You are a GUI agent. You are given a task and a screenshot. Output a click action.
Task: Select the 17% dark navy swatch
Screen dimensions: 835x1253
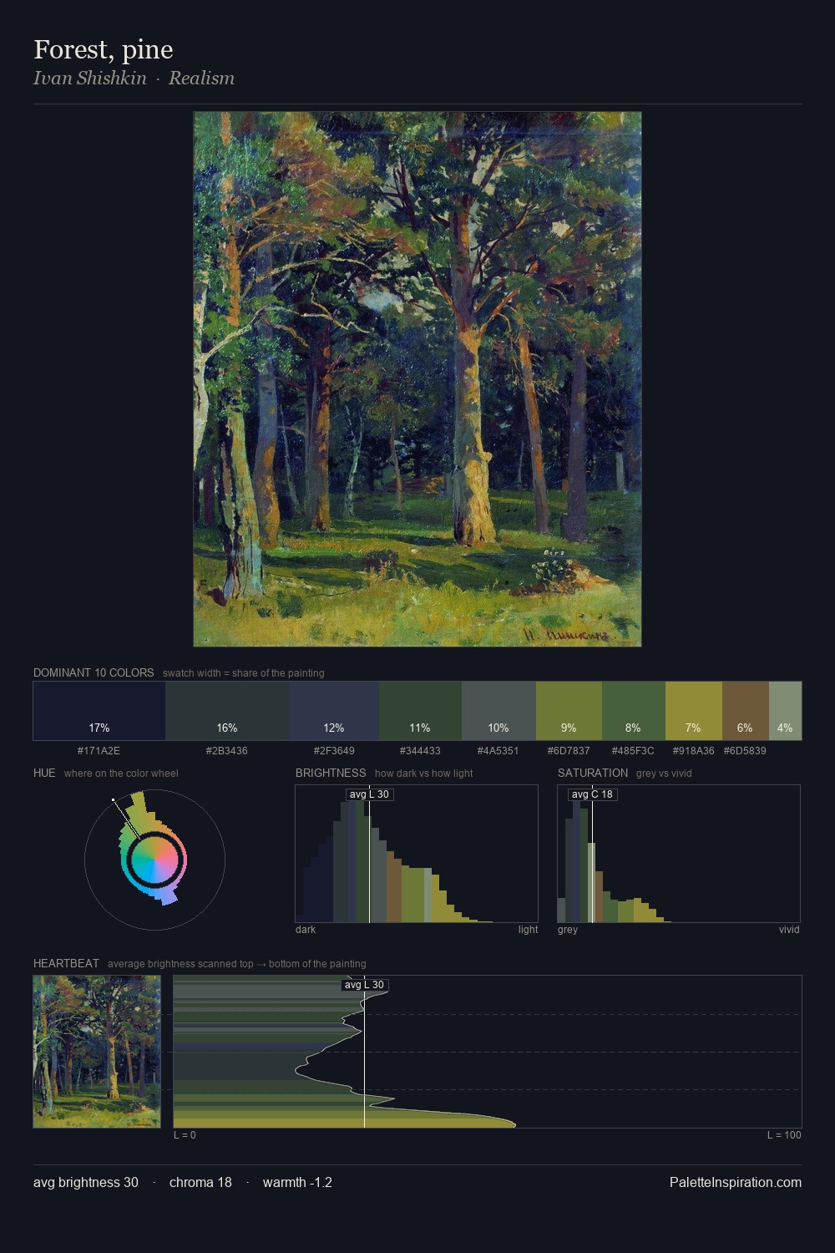(x=99, y=711)
